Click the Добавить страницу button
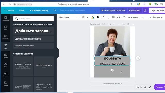Image resolution: width=165 pixels, height=93 pixels. click(112, 83)
